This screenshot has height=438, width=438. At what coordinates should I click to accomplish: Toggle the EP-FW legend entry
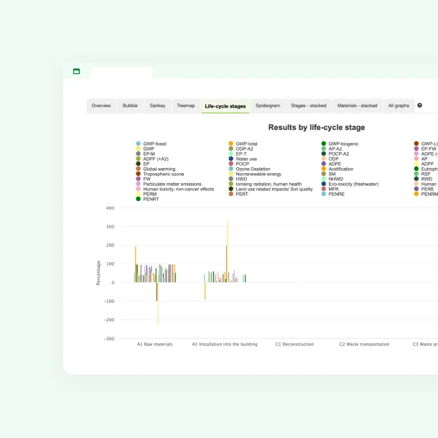[x=425, y=149]
